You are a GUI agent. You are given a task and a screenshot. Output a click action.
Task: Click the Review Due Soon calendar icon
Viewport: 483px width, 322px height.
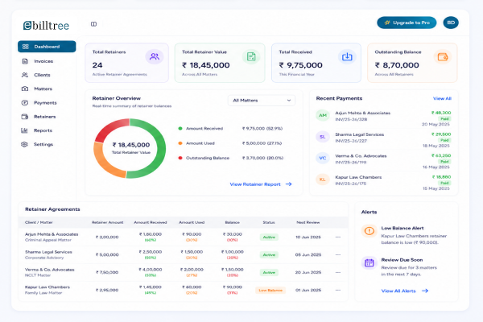tap(369, 263)
